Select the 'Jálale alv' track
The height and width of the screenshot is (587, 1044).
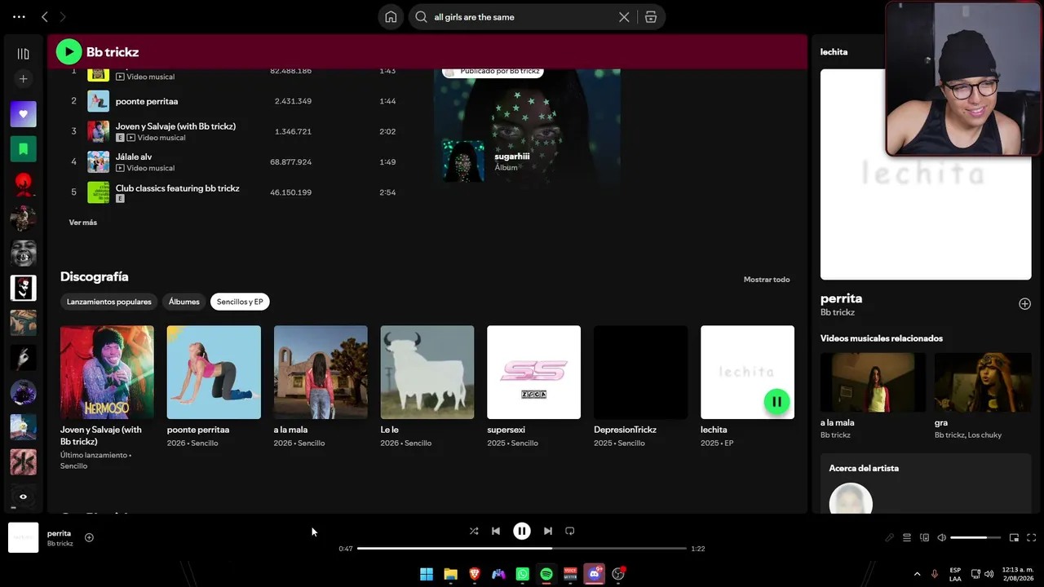click(232, 161)
